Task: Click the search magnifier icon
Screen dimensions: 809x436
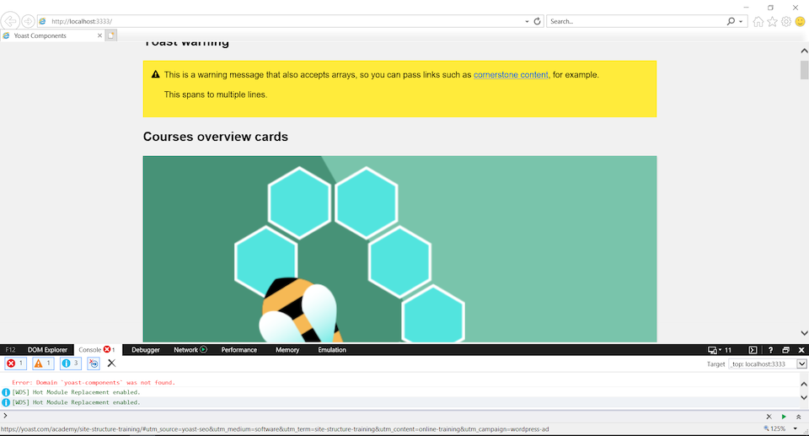Action: 731,21
